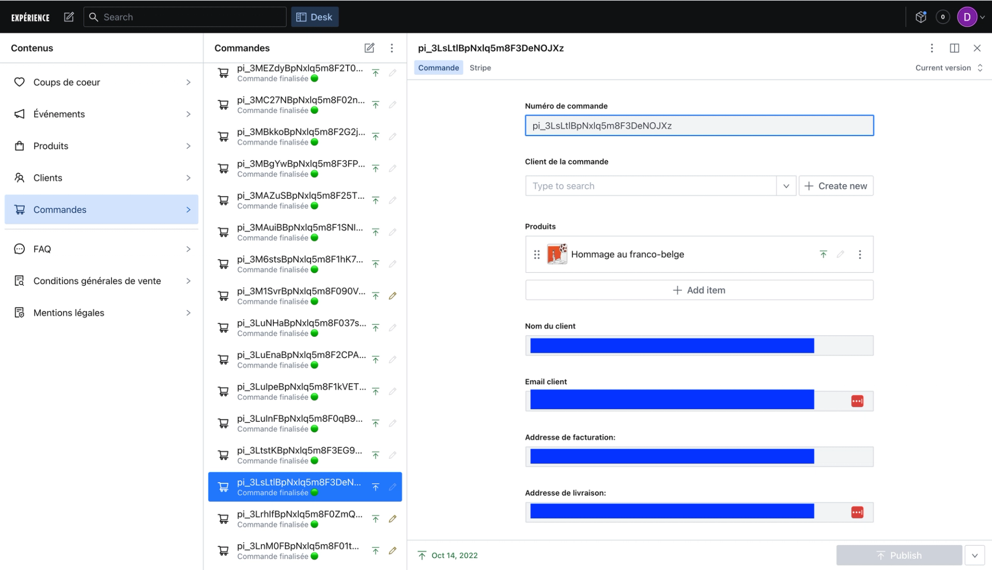Expand the Current version selector
Viewport: 992px width, 570px height.
click(949, 68)
